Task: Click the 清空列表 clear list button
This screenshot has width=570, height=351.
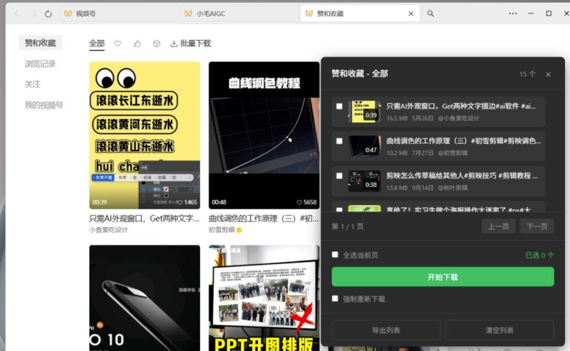Action: 499,330
